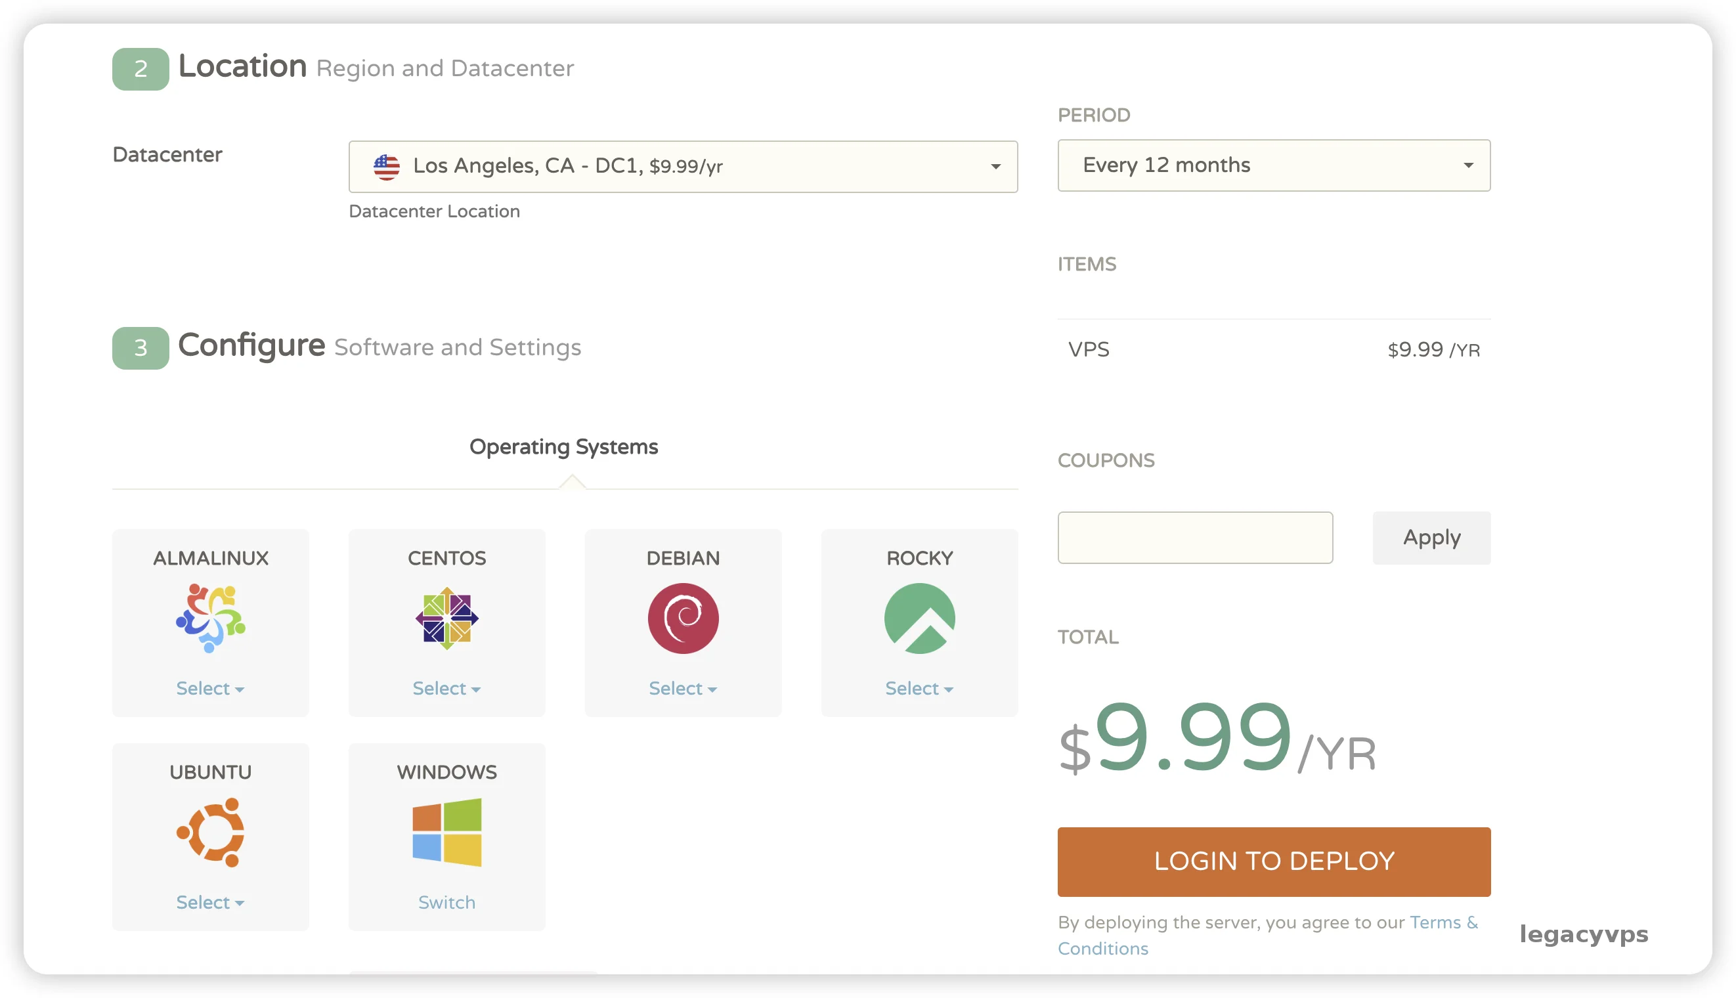The width and height of the screenshot is (1736, 998).
Task: Click the Rocky Linux mountain logo
Action: click(919, 618)
